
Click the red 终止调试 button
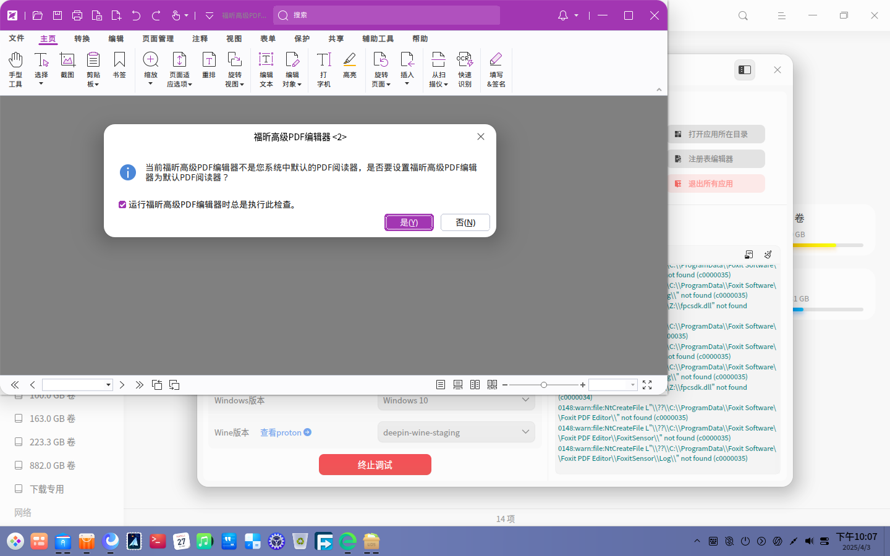pos(375,465)
